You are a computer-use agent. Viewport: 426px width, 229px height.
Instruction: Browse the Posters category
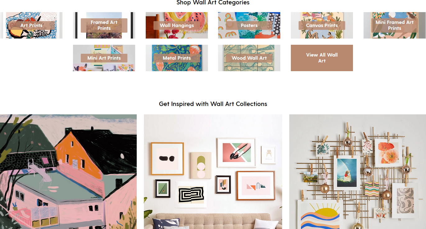tap(249, 25)
